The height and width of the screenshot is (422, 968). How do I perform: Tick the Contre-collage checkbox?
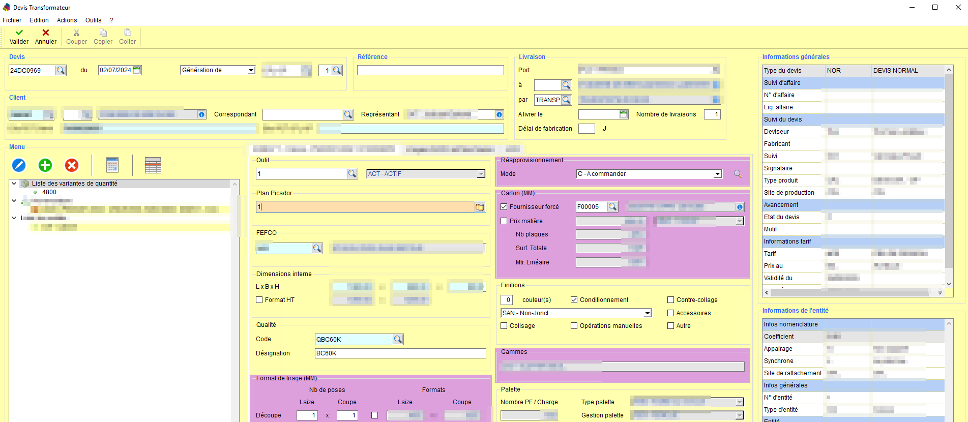(x=670, y=300)
